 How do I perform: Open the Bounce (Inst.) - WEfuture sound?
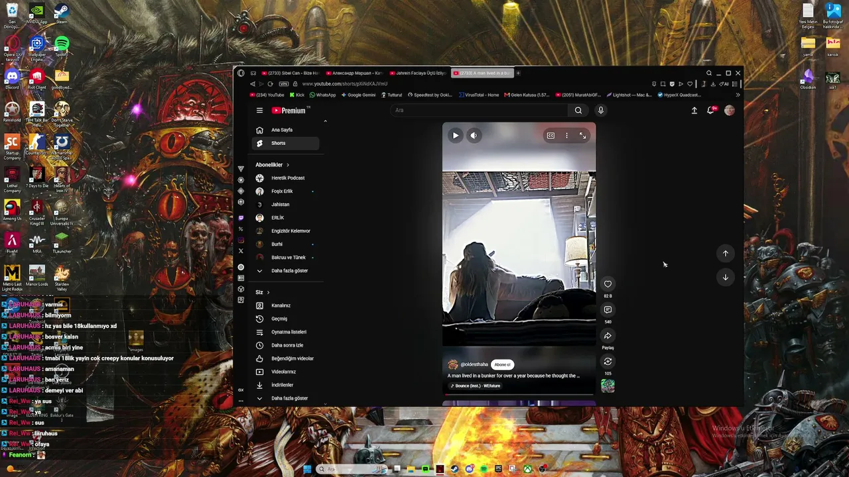point(475,386)
